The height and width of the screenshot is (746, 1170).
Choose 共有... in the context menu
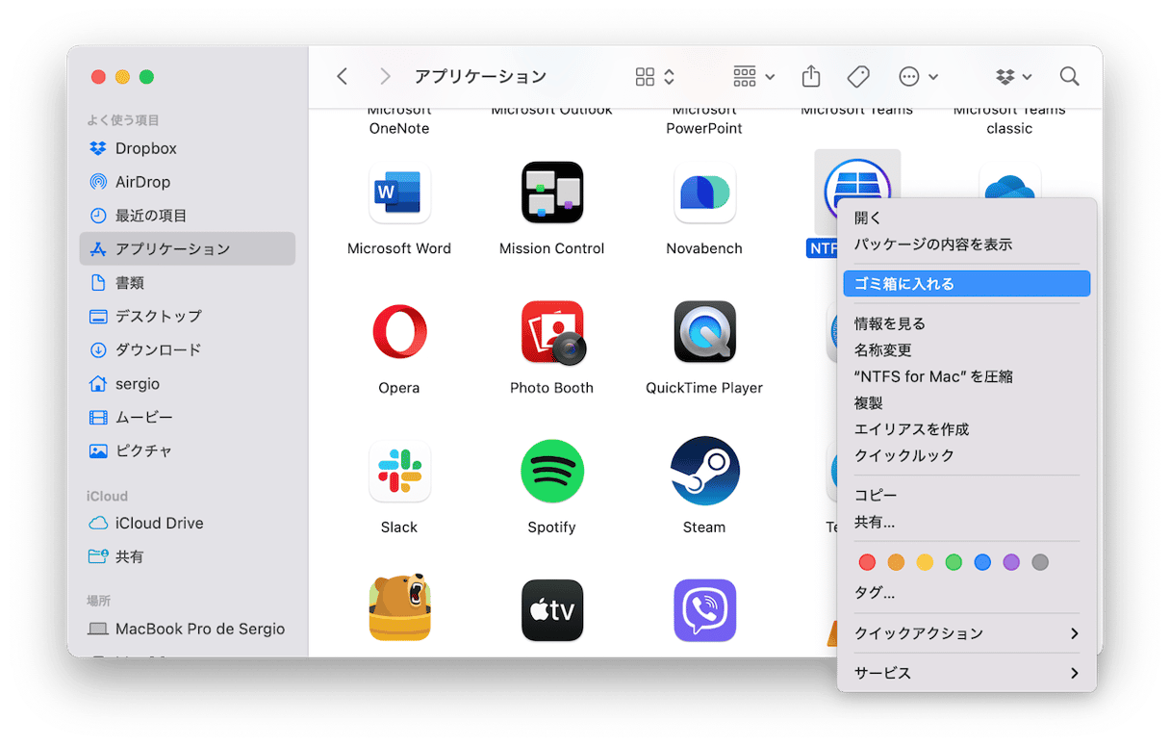(x=966, y=522)
